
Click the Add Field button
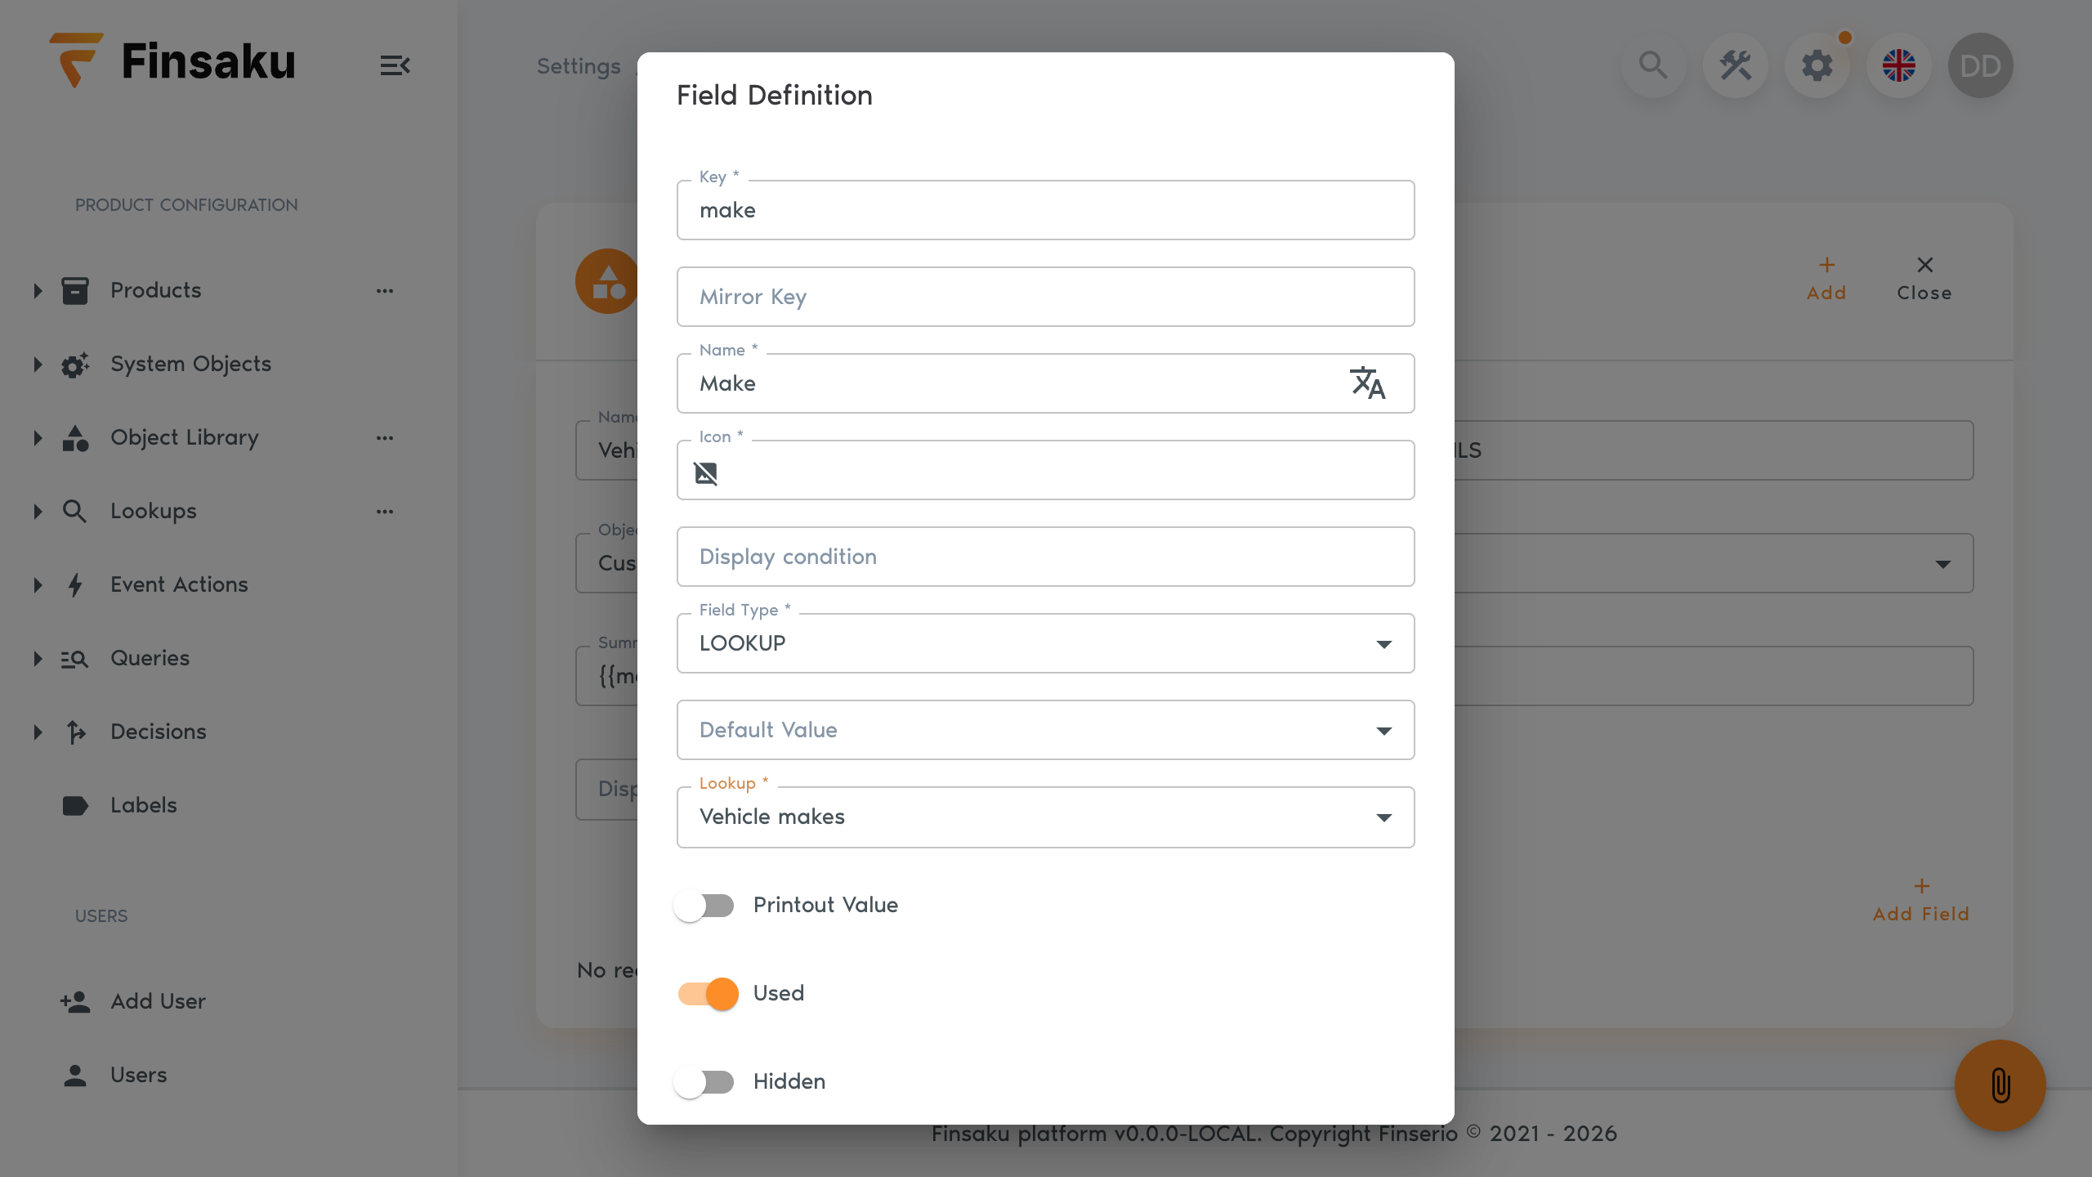[1921, 901]
